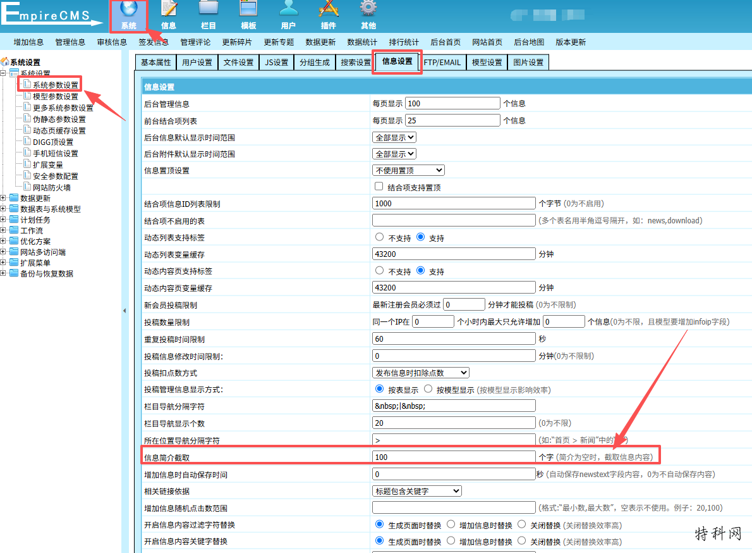Select 不支持 for 动态内容页支持标签

(379, 270)
